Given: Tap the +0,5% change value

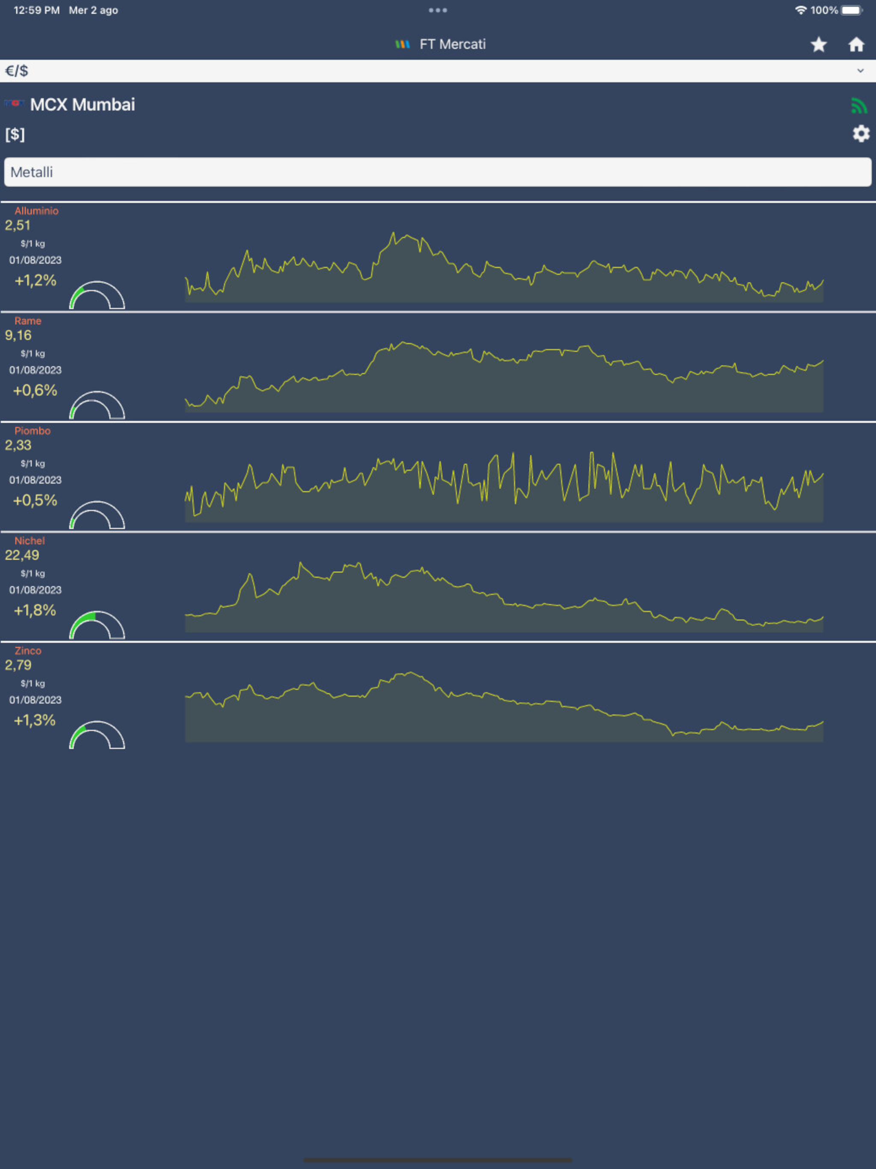Looking at the screenshot, I should [x=35, y=501].
